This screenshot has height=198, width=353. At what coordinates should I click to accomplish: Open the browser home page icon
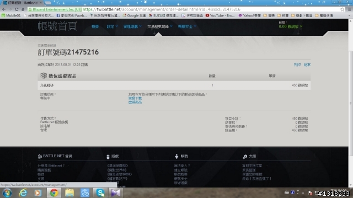(x=23, y=9)
